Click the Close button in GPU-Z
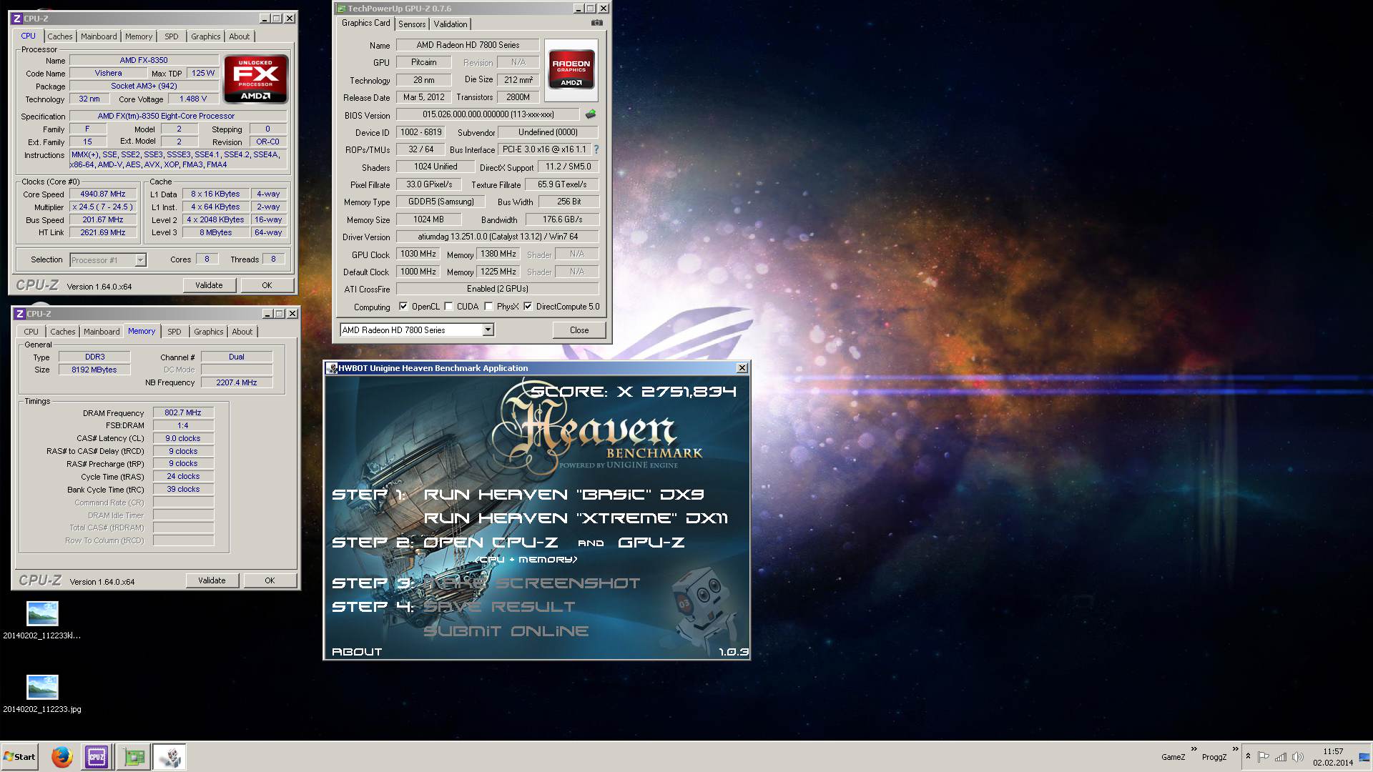 (x=579, y=330)
